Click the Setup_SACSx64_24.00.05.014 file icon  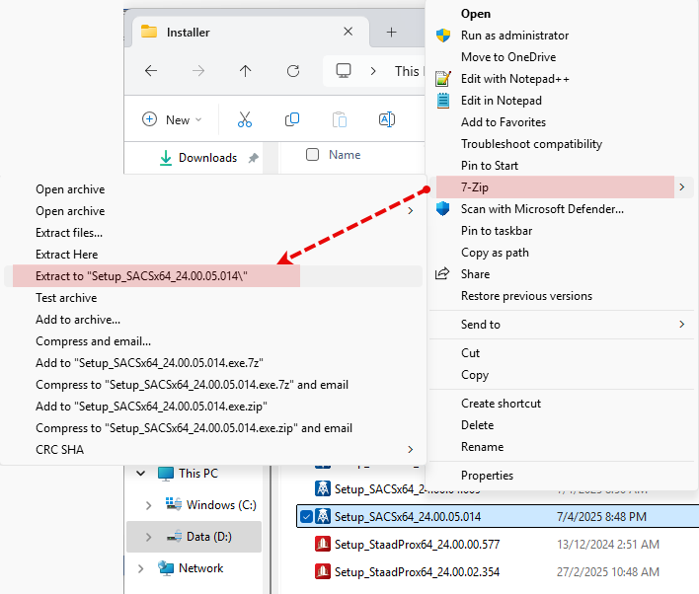[x=323, y=516]
